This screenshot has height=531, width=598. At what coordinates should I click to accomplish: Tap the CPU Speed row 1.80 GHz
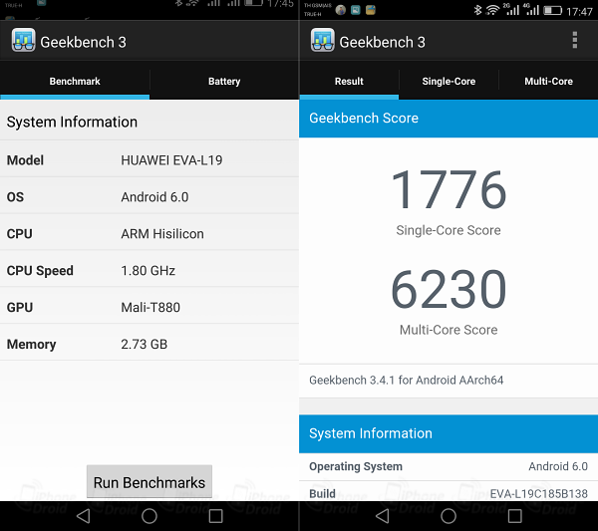pyautogui.click(x=149, y=270)
